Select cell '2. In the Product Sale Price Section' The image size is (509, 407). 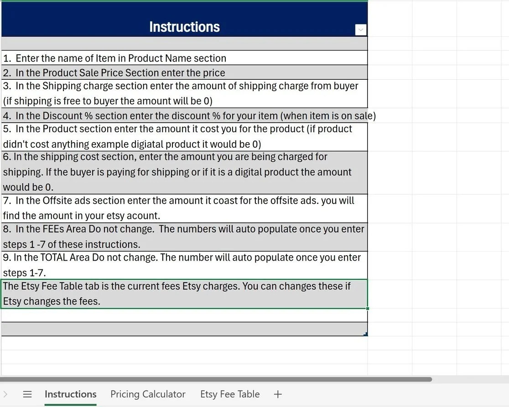[184, 72]
